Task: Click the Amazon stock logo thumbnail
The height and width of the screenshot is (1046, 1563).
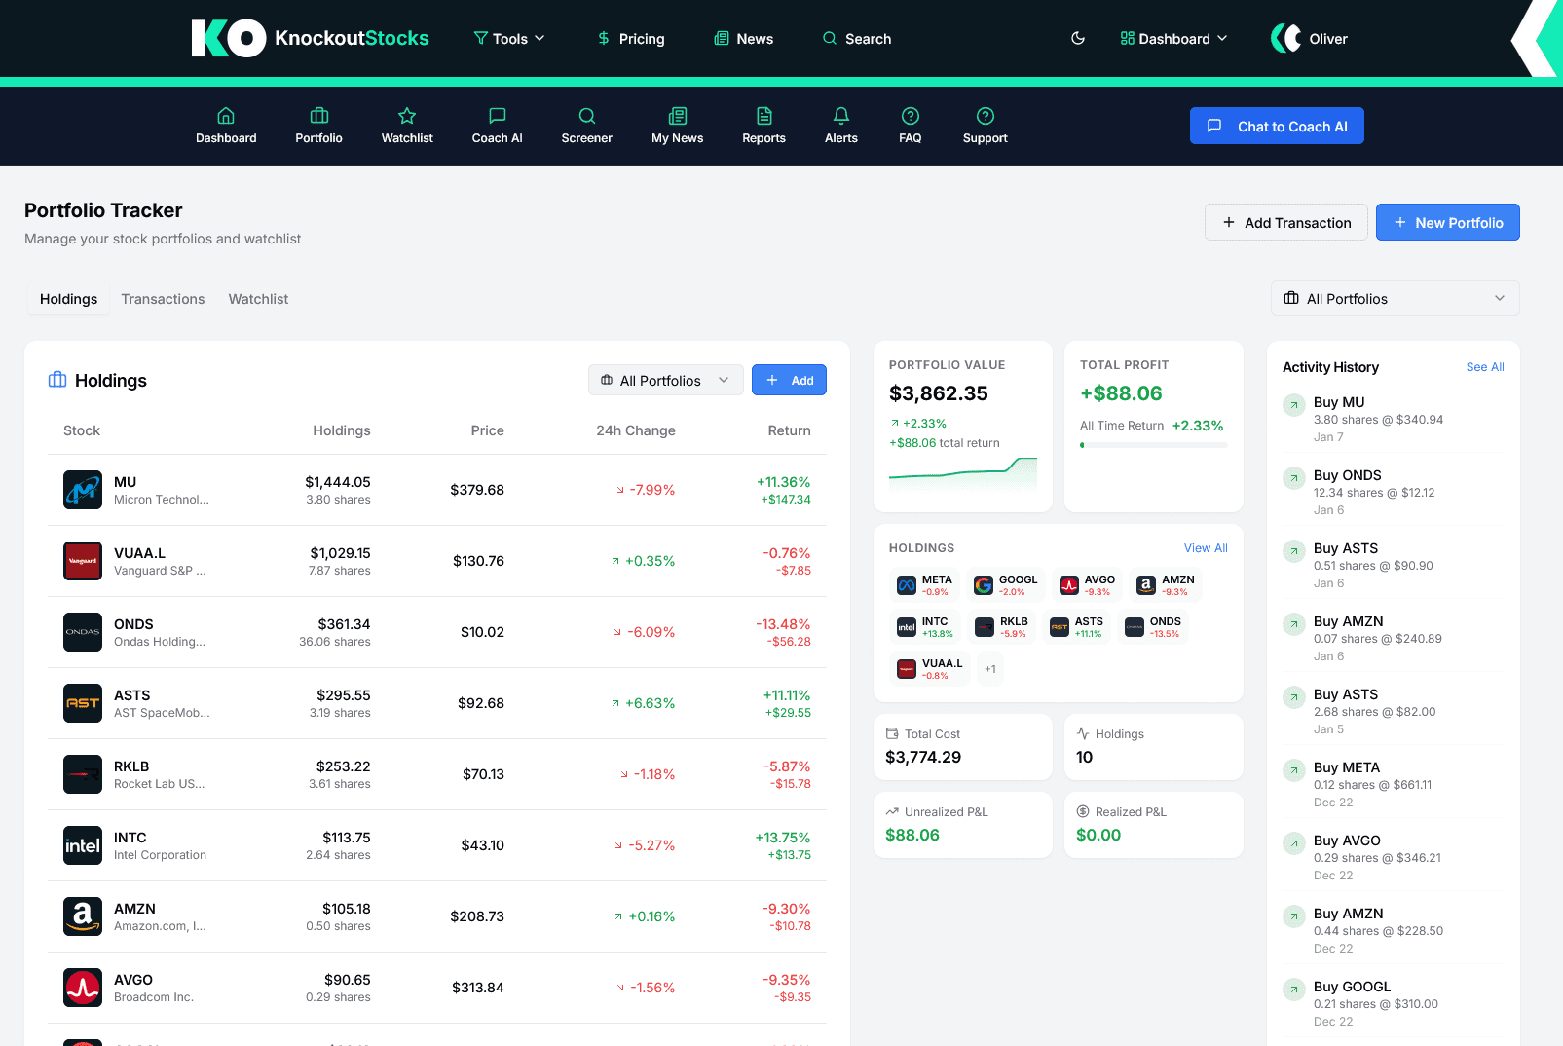Action: (x=83, y=915)
